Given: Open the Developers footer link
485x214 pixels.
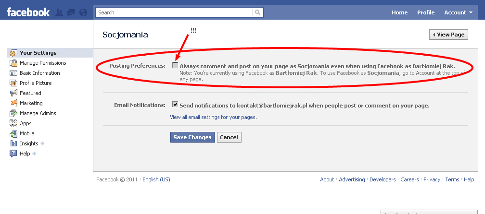Looking at the screenshot, I should (x=383, y=179).
